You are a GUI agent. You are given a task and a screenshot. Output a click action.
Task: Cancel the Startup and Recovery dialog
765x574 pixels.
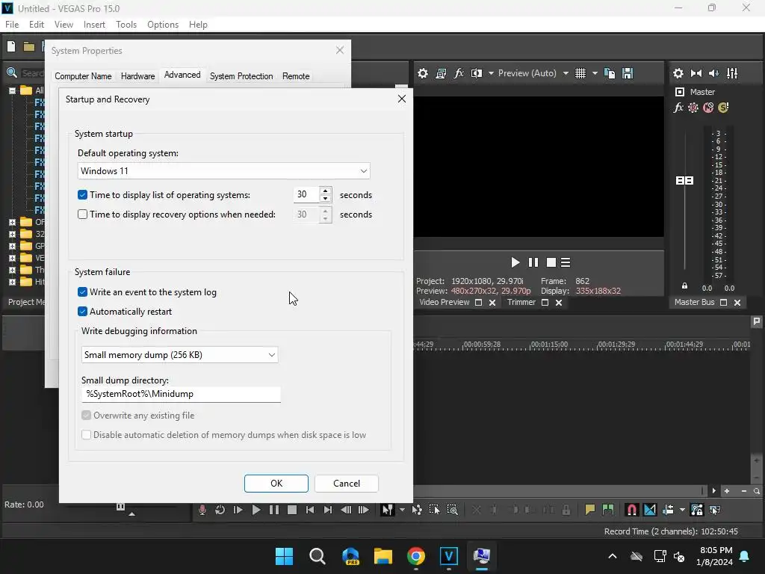pos(347,484)
